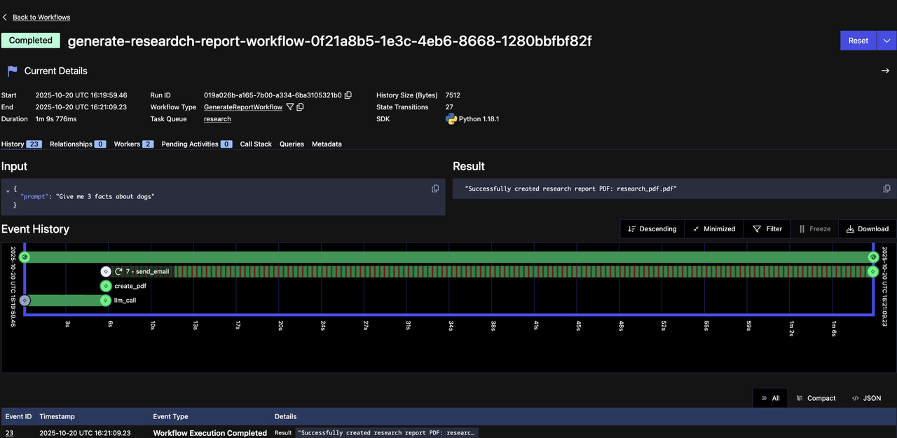Click the Details column header
The width and height of the screenshot is (897, 438).
285,416
